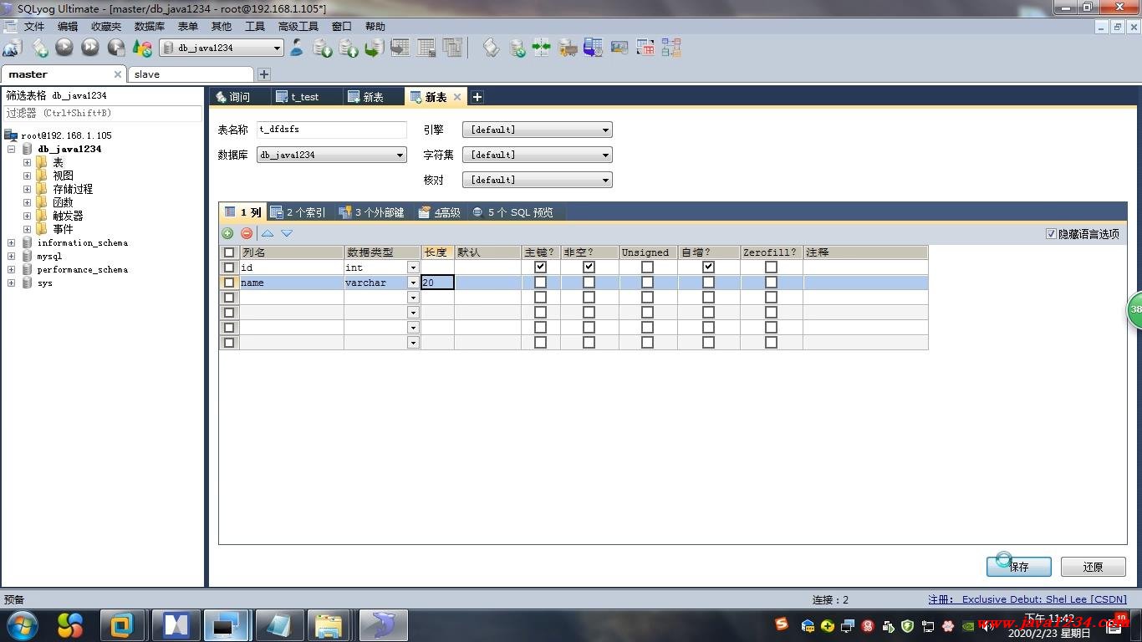The width and height of the screenshot is (1142, 642).
Task: Click the truck data migration icon
Action: click(568, 48)
